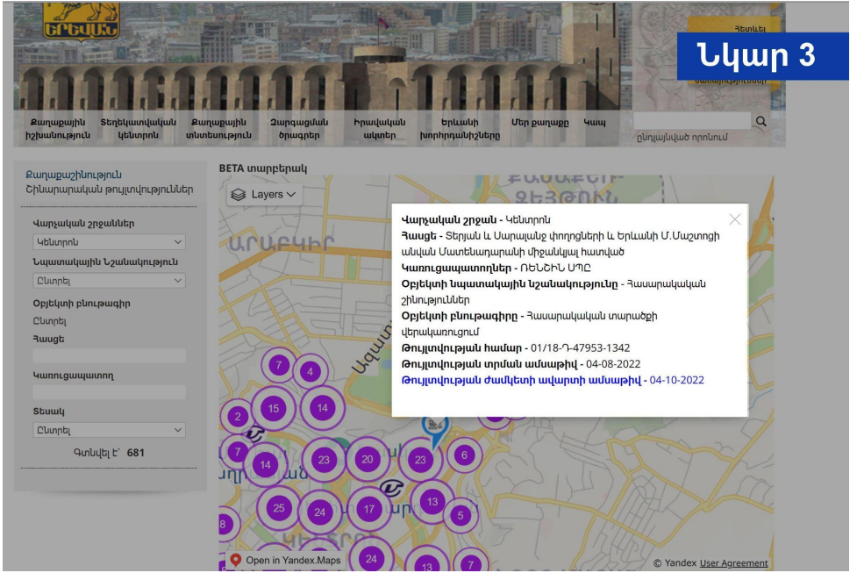Select the cluster marker with 17
The width and height of the screenshot is (850, 573).
[x=369, y=509]
